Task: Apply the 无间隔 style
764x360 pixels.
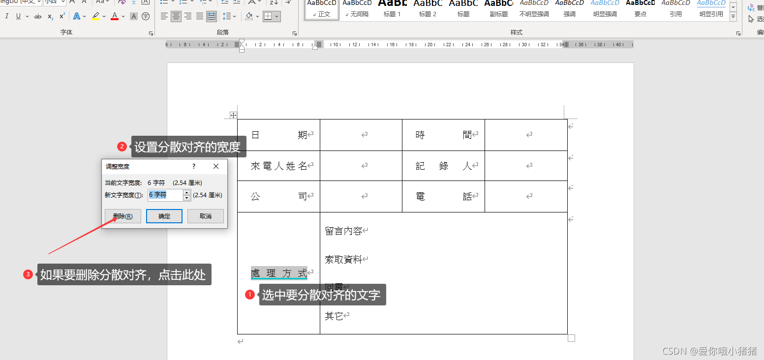Action: click(357, 10)
